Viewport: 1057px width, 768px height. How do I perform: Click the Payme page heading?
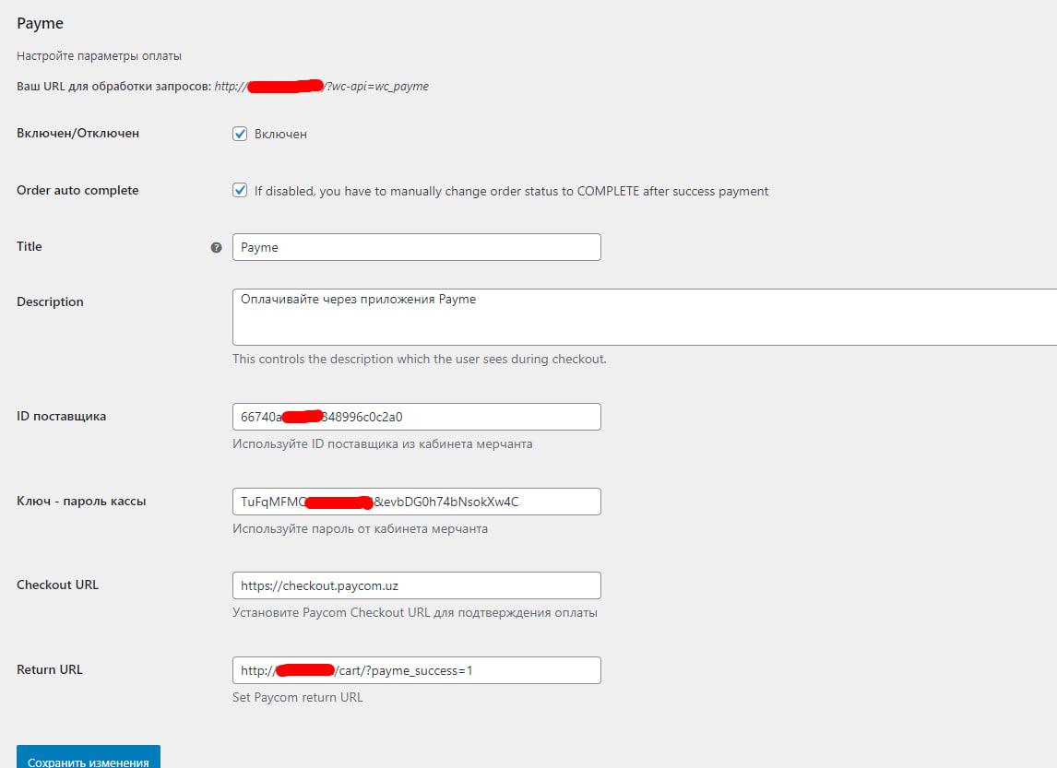(40, 23)
